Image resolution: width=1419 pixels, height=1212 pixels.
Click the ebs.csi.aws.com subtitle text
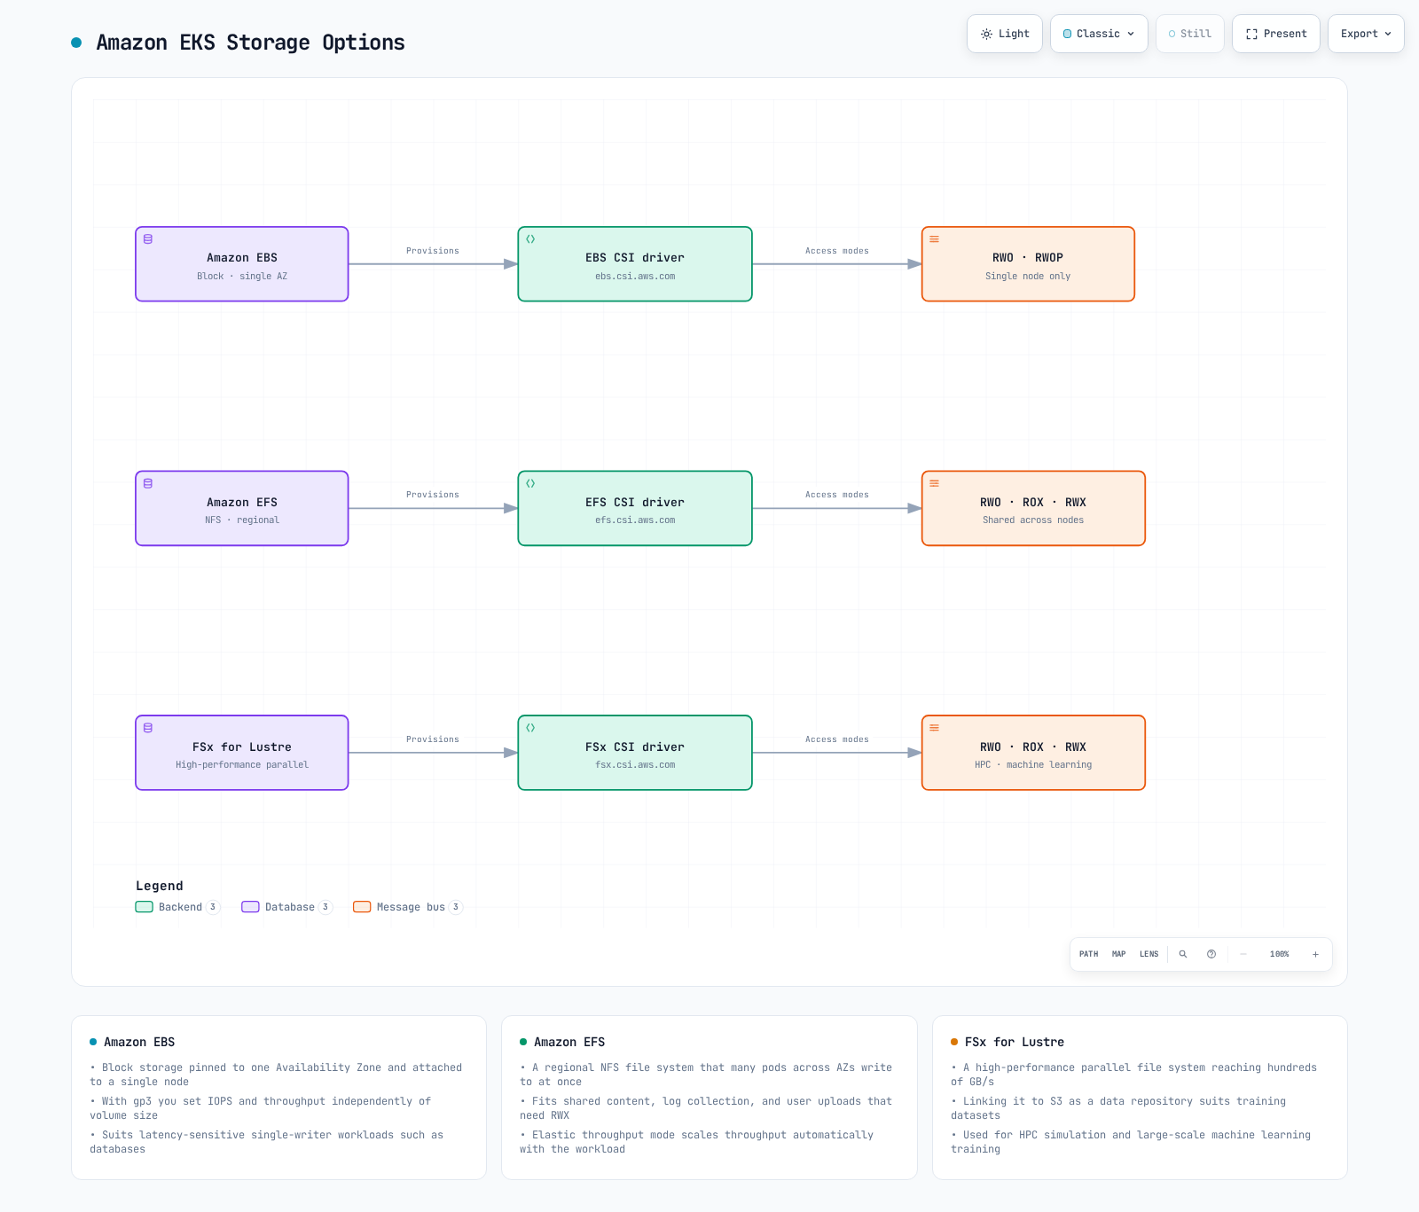tap(635, 277)
